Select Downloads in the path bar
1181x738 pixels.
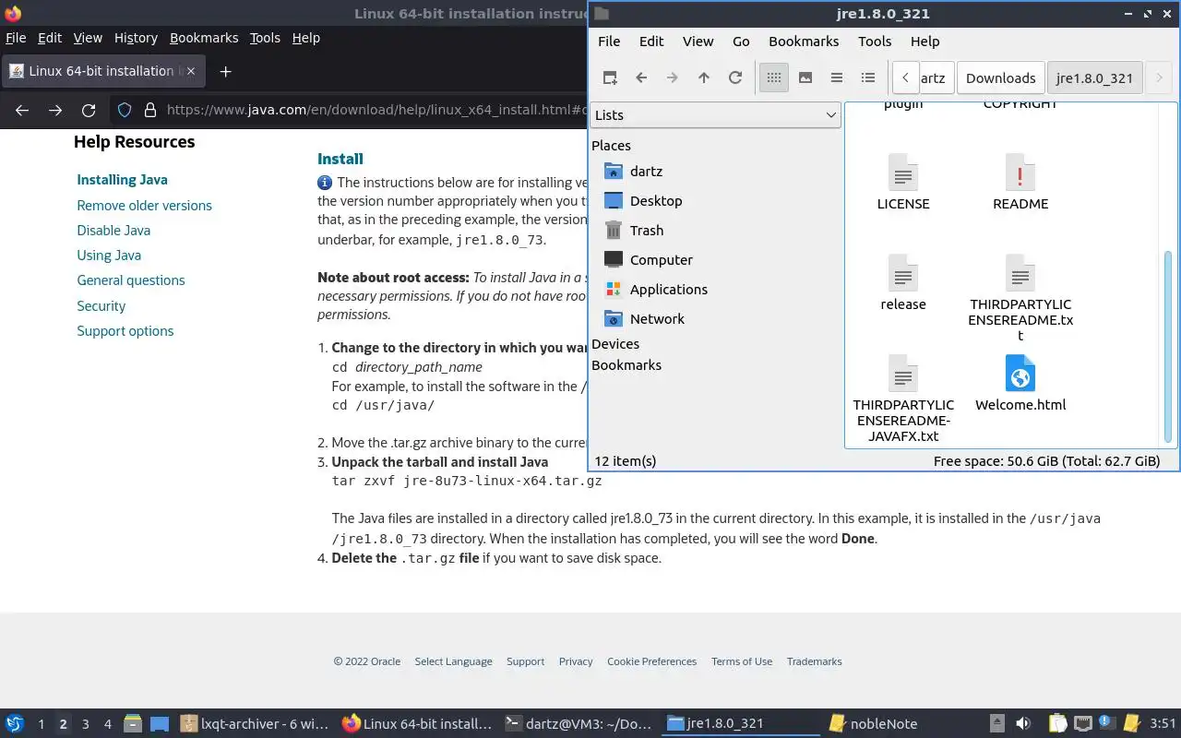pos(1001,78)
